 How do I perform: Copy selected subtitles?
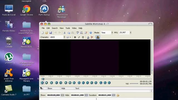click(x=69, y=33)
